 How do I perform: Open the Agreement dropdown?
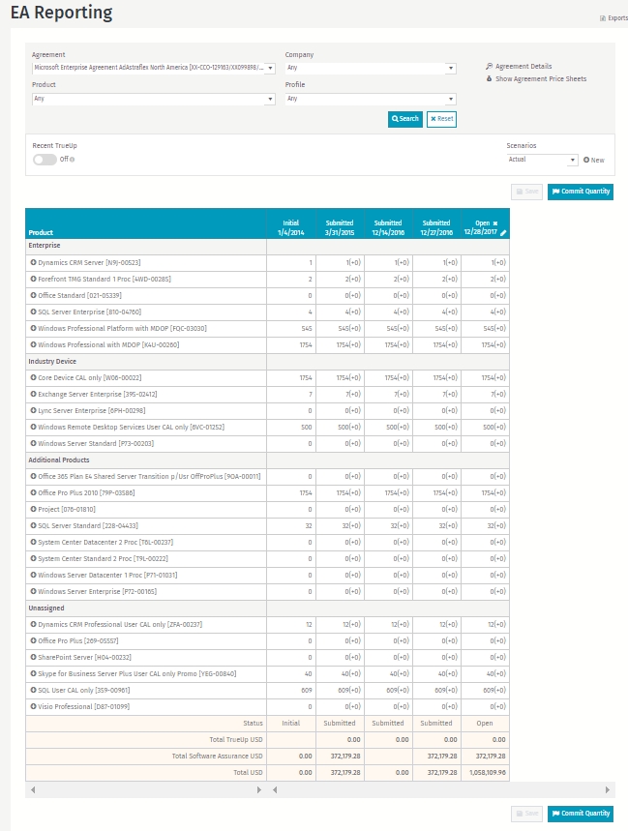(154, 68)
